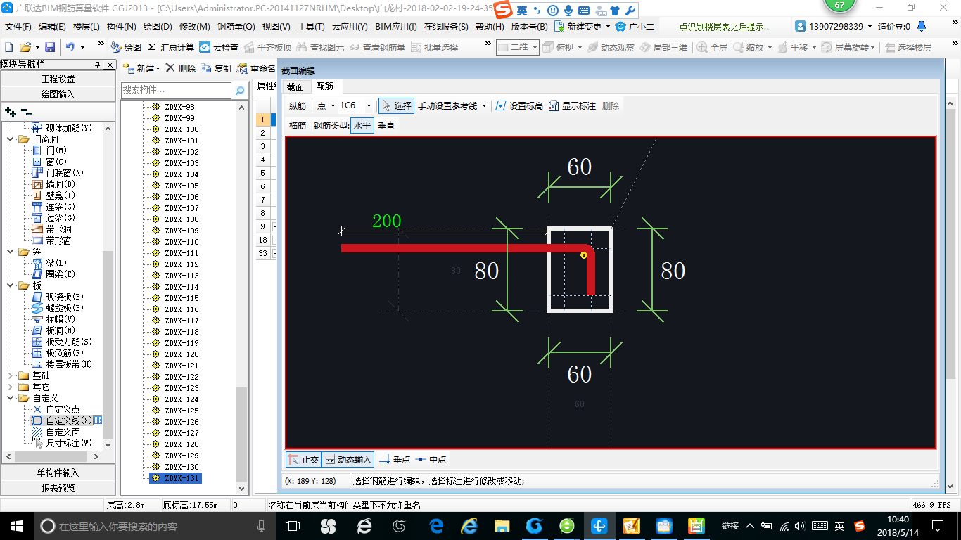
Task: Select 横筋 transverse rebar mode
Action: point(298,125)
